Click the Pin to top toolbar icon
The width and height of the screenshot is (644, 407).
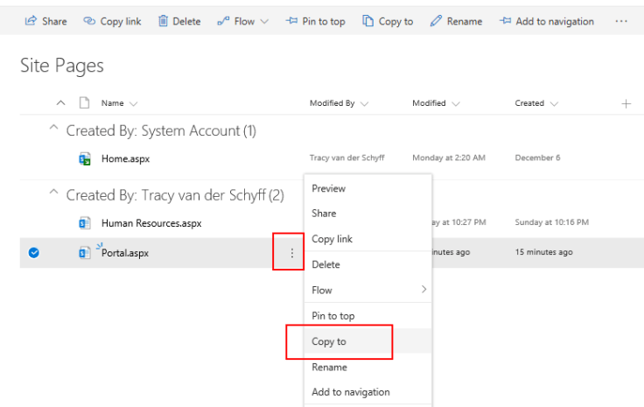tap(291, 21)
